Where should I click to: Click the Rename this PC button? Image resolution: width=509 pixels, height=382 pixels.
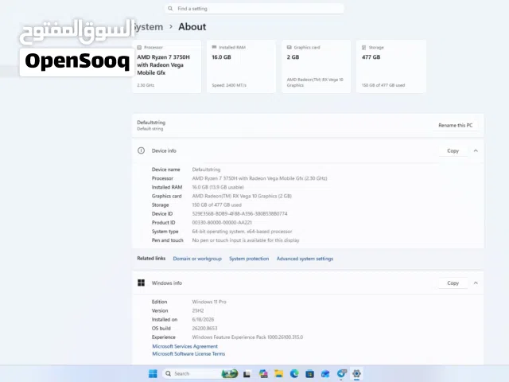456,125
